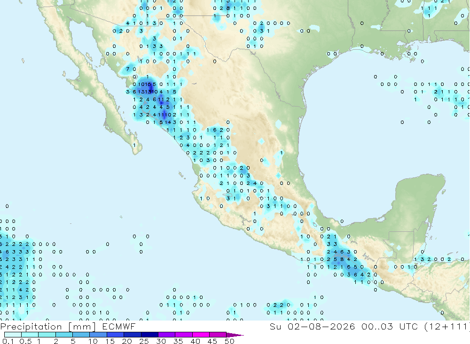Click the 0.1–0.5 mm legend color swatch
The image size is (470, 344).
pos(13,335)
